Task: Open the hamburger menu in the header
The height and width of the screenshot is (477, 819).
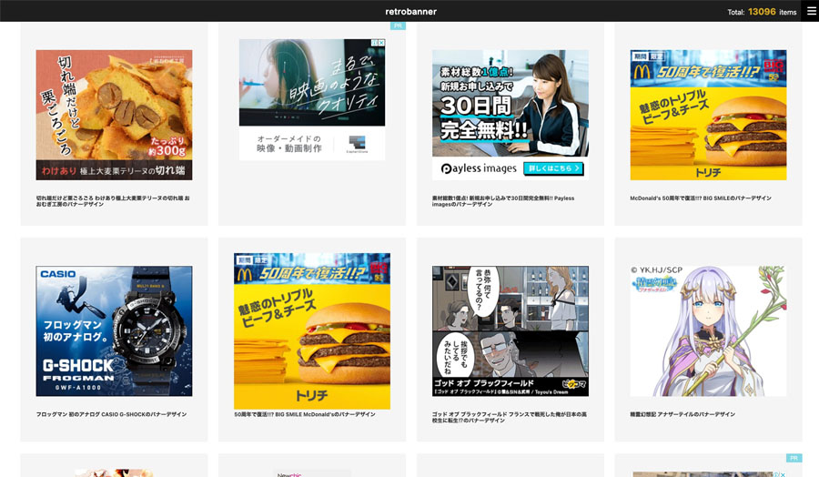Action: 812,11
